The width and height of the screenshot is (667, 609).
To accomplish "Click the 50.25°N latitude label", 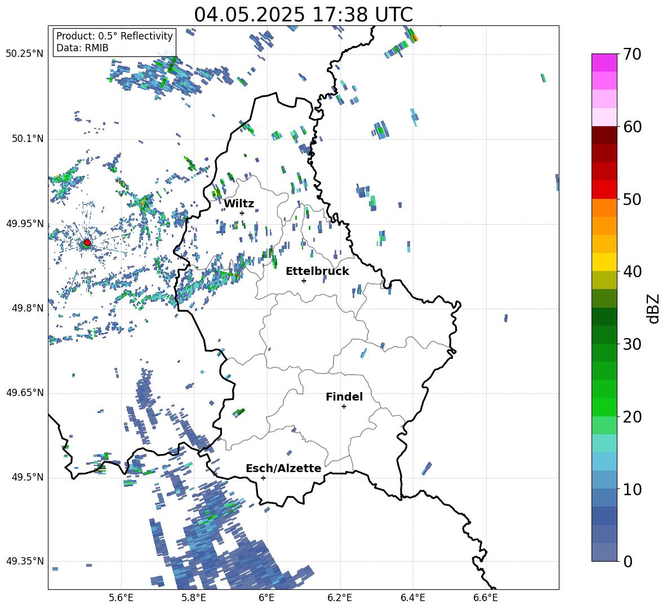I will pyautogui.click(x=25, y=54).
